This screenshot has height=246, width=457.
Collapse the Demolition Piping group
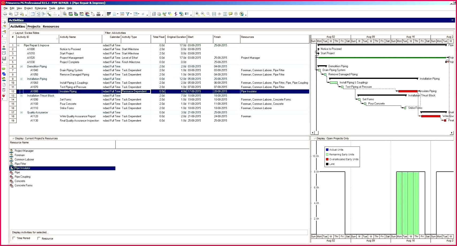click(21, 66)
